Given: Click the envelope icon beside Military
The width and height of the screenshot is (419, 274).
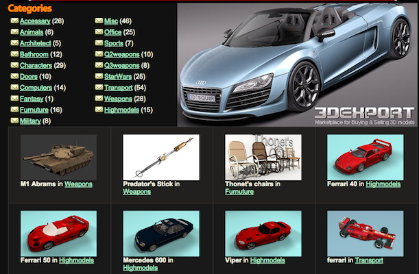Looking at the screenshot, I should pos(14,121).
